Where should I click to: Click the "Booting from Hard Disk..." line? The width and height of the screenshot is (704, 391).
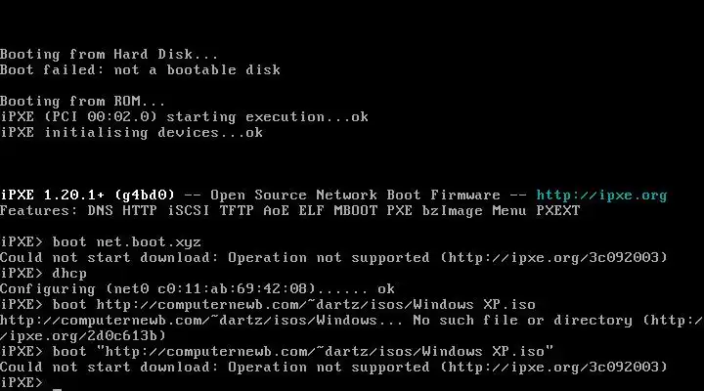tap(110, 54)
